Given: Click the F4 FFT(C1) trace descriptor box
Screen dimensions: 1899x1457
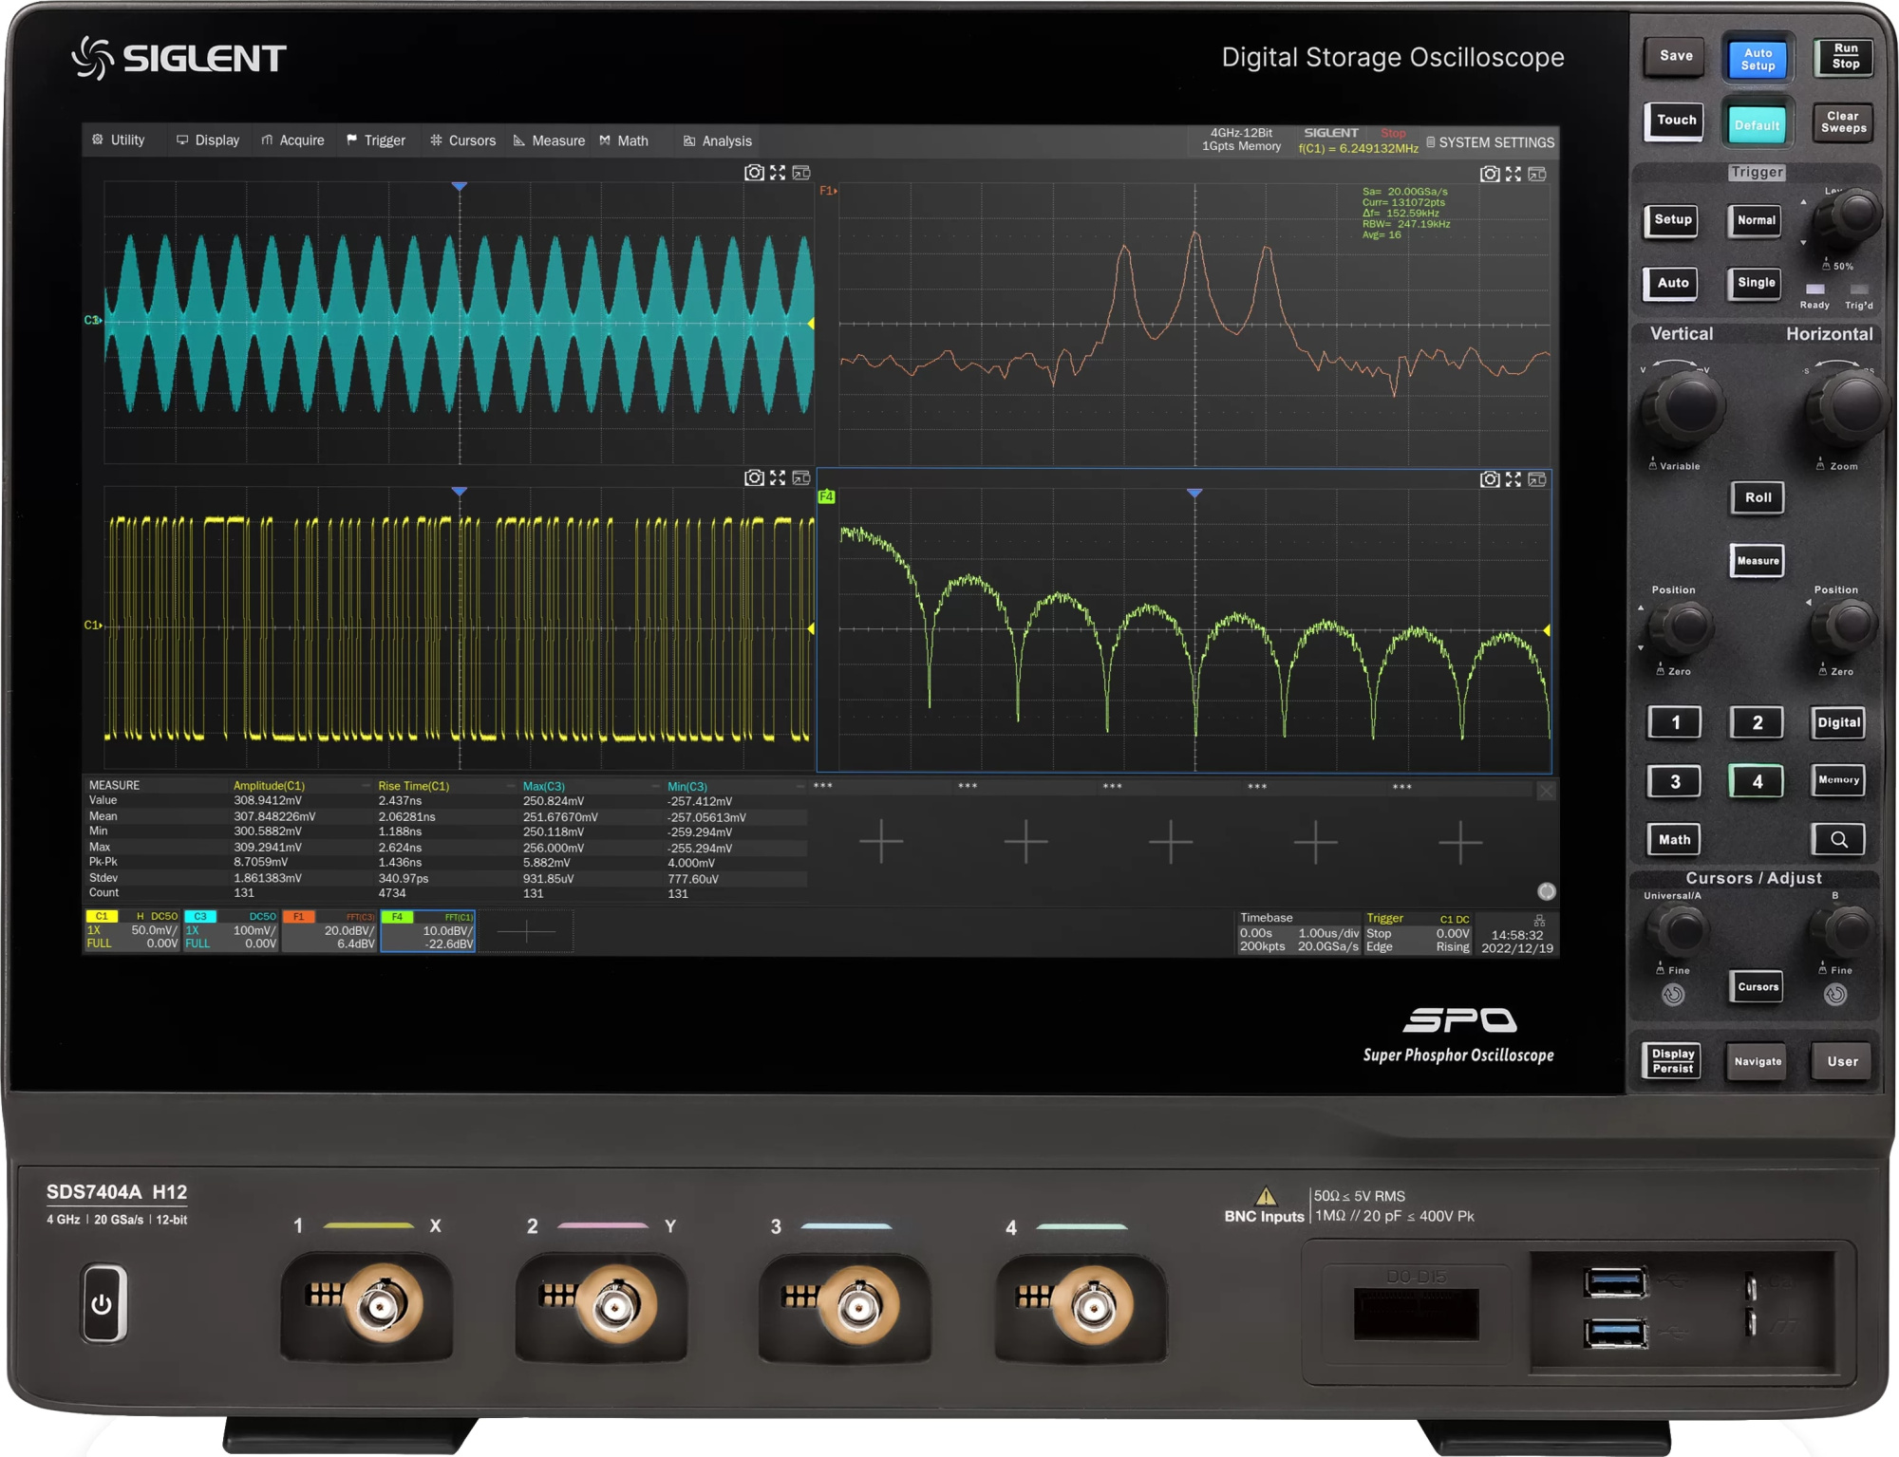Looking at the screenshot, I should coord(428,930).
